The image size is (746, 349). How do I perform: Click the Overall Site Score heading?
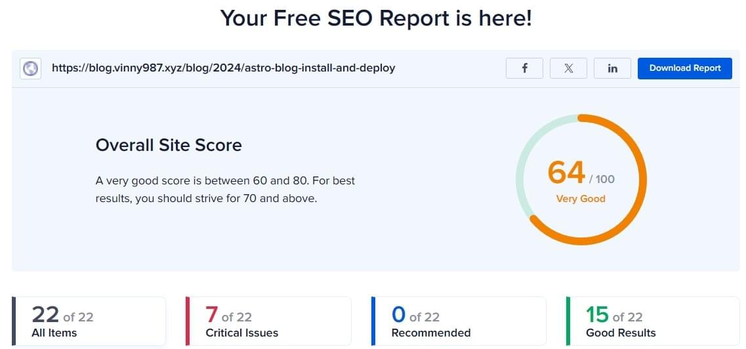coord(169,145)
